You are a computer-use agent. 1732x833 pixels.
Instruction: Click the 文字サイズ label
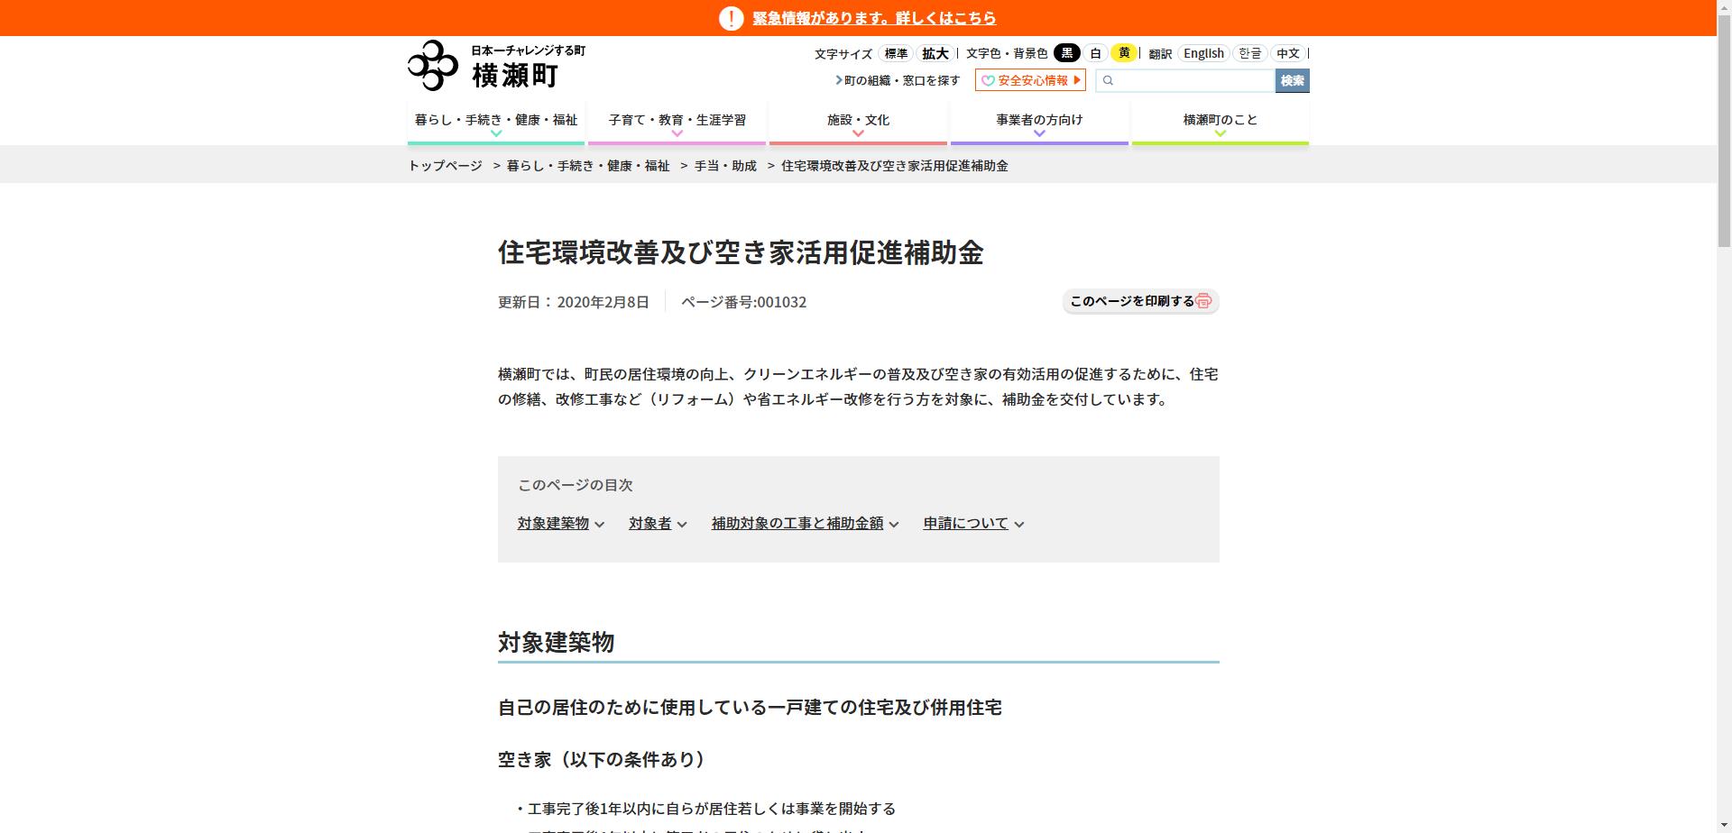843,54
